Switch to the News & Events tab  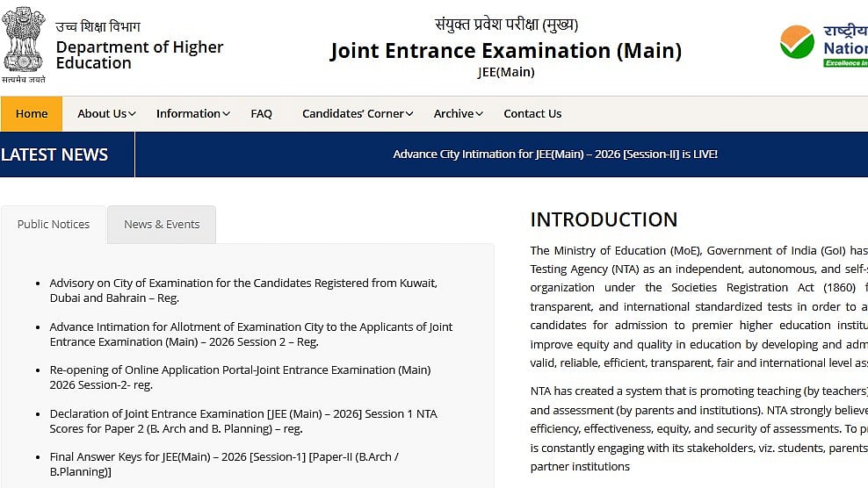click(x=162, y=224)
